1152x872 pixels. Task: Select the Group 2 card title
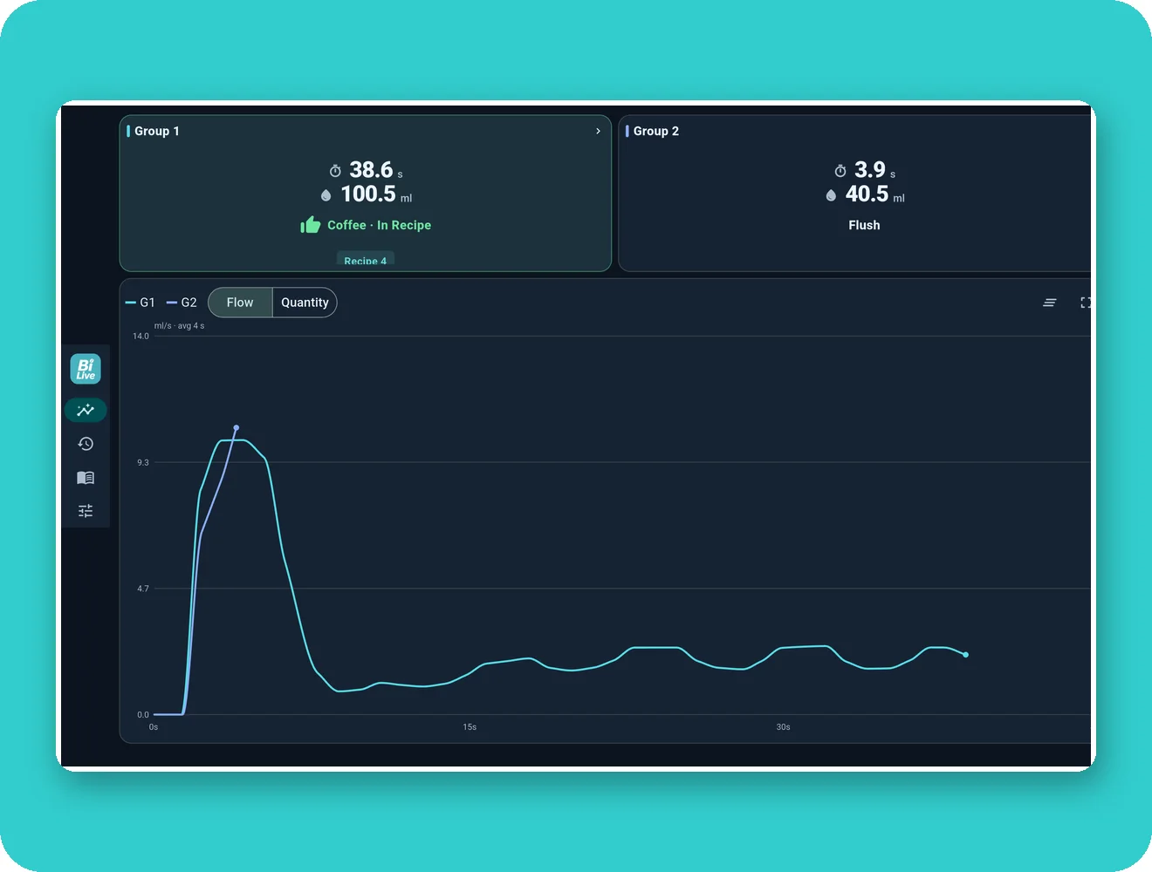tap(656, 131)
